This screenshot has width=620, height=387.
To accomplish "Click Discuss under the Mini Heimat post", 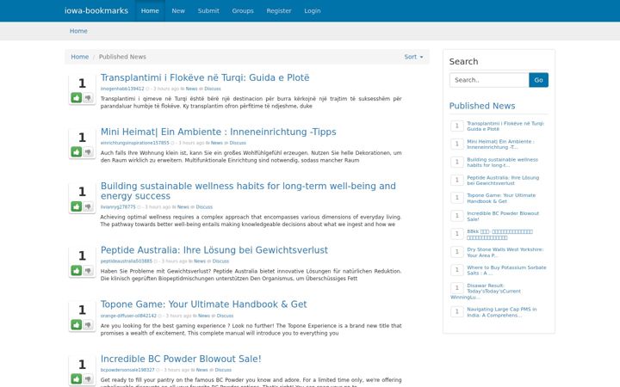I will pos(238,143).
